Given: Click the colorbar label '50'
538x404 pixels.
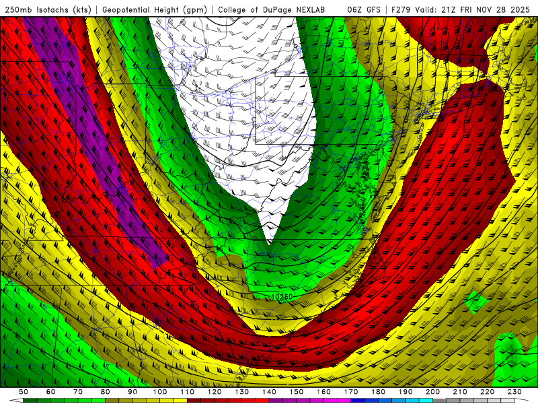Looking at the screenshot, I should tap(24, 392).
